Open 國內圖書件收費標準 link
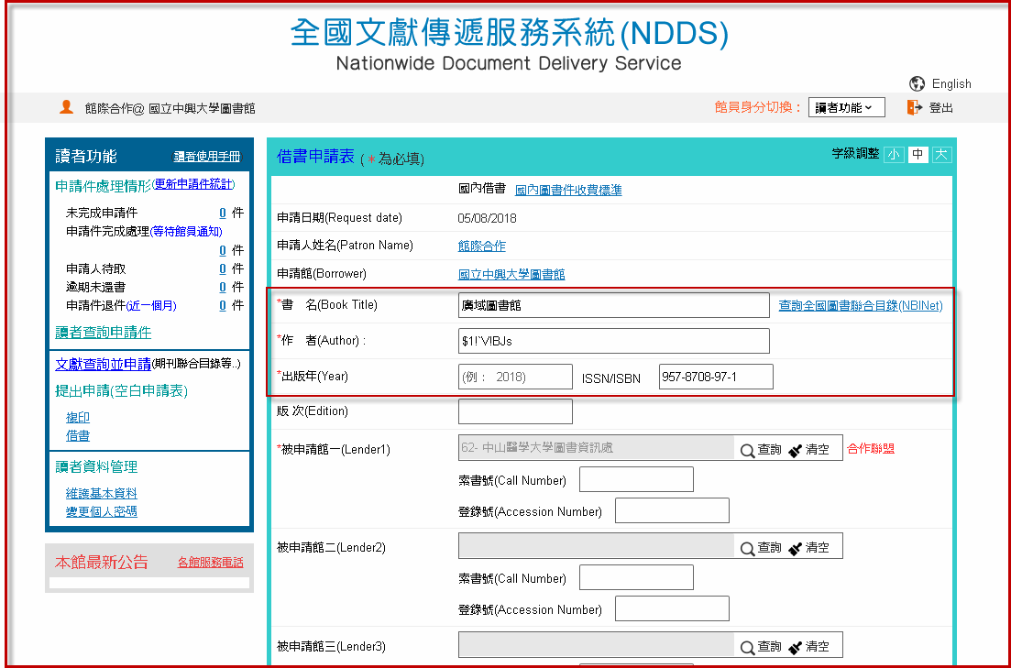1011x668 pixels. pos(568,191)
